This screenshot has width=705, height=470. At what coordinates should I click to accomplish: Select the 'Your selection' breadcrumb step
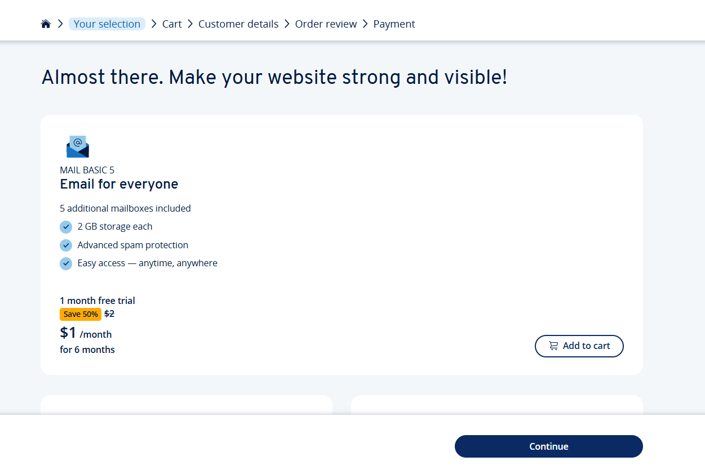(107, 24)
